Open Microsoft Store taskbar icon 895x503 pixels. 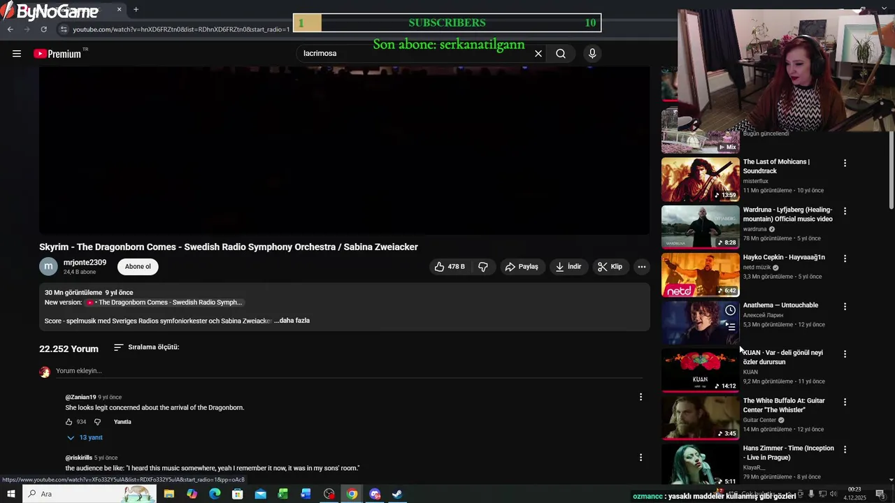[x=238, y=494]
